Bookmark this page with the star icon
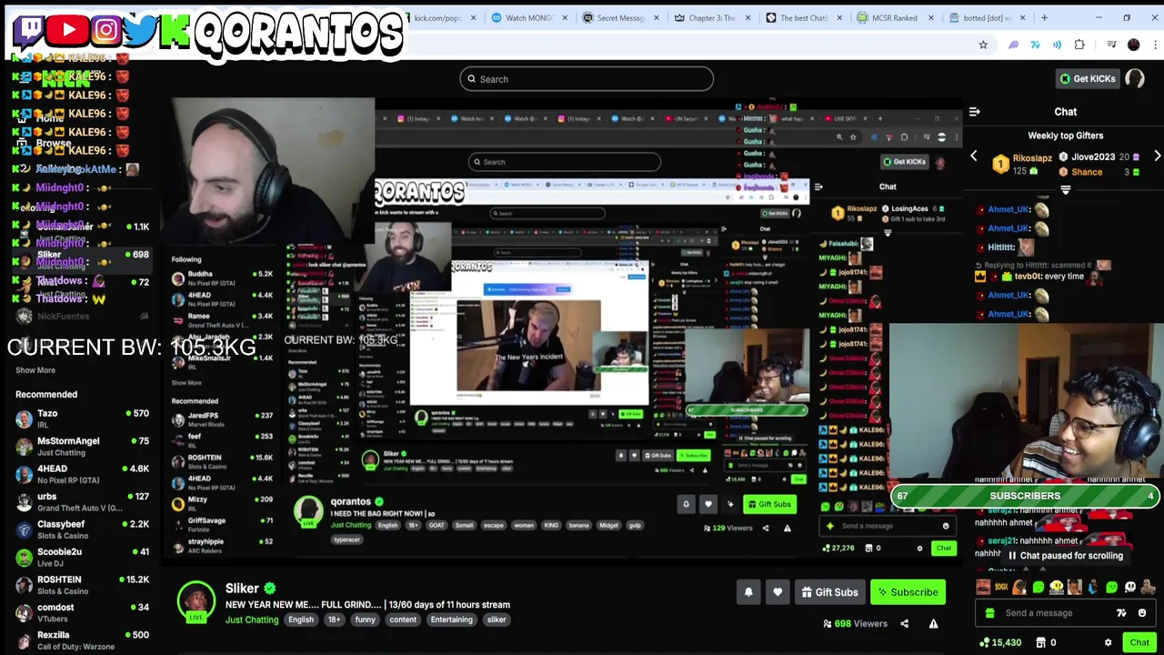 pyautogui.click(x=983, y=45)
